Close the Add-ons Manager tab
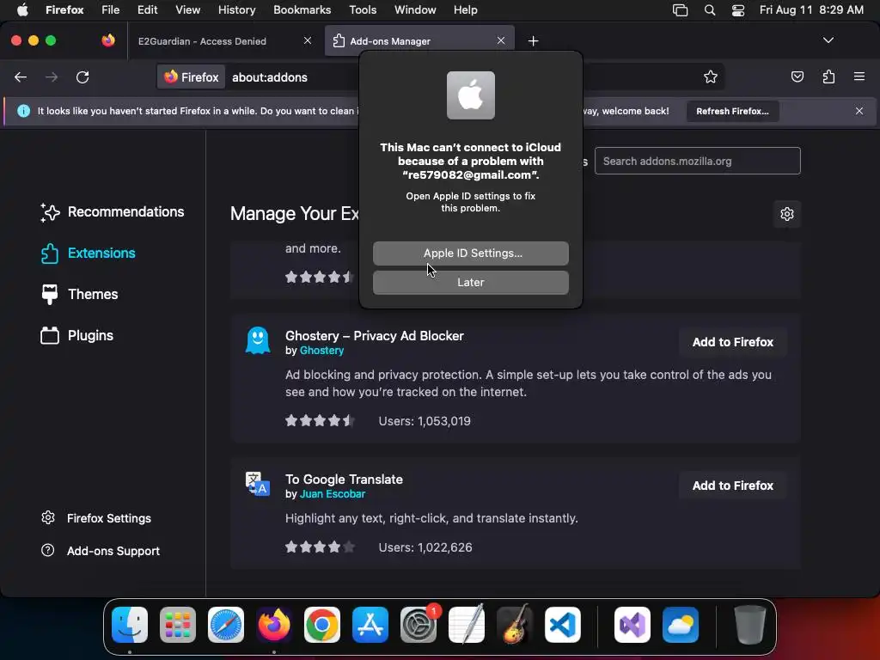The image size is (880, 660). tap(501, 40)
